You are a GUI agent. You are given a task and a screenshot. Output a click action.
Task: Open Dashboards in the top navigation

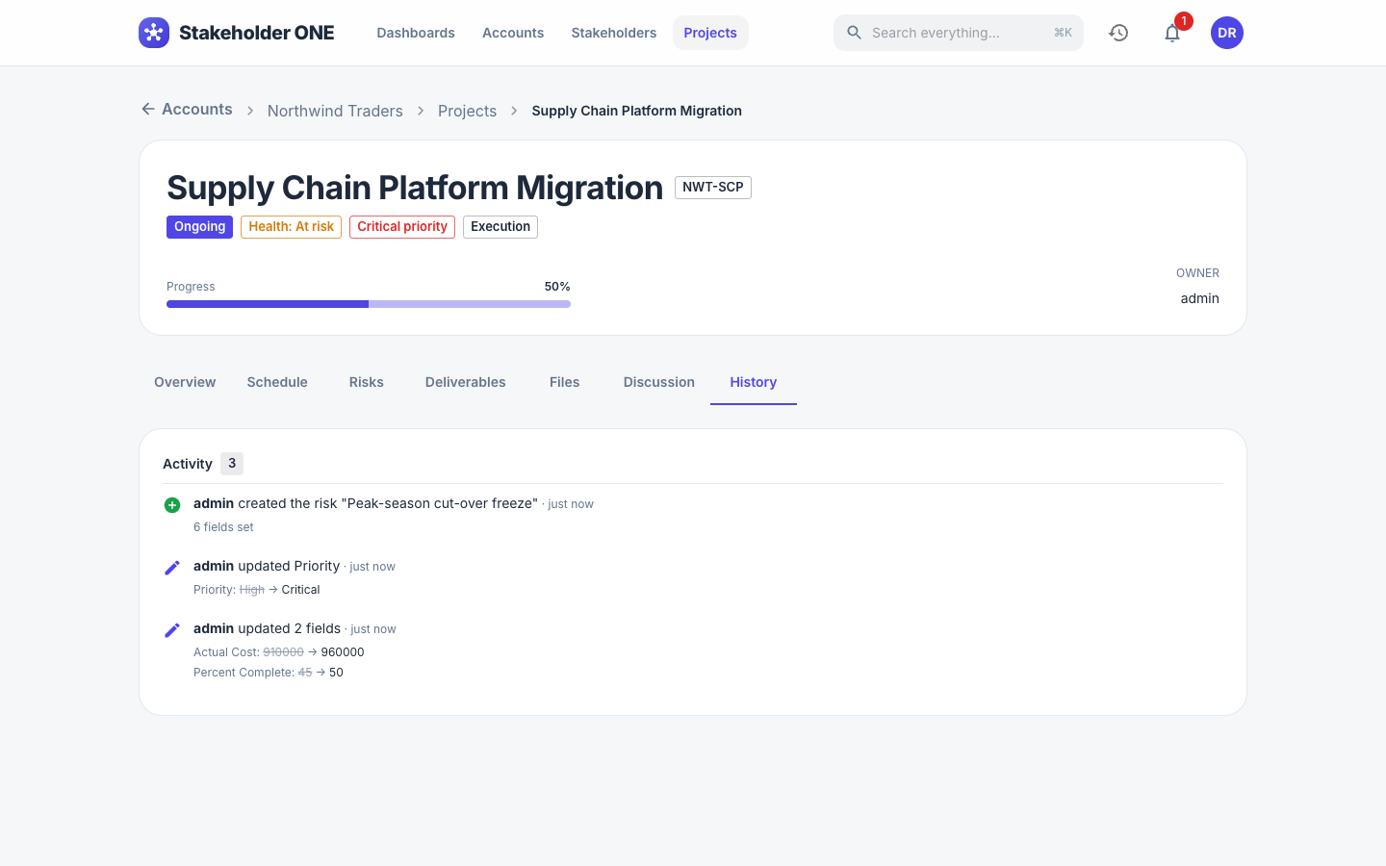(416, 33)
